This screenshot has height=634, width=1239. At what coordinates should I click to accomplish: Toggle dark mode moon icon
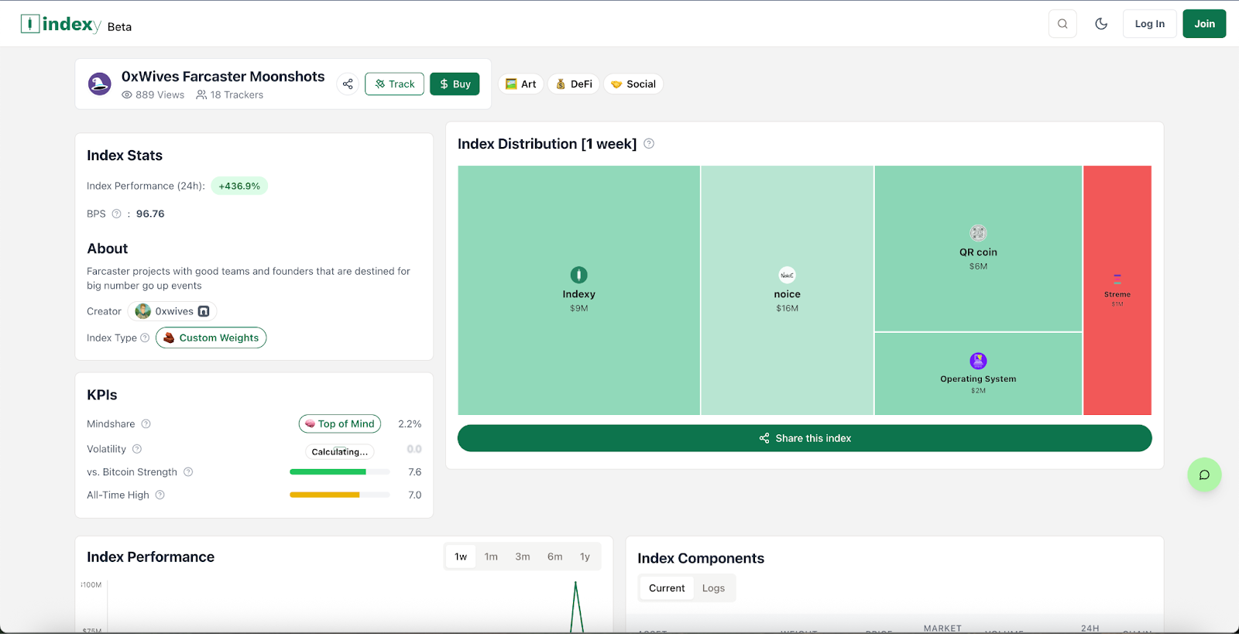click(x=1100, y=24)
